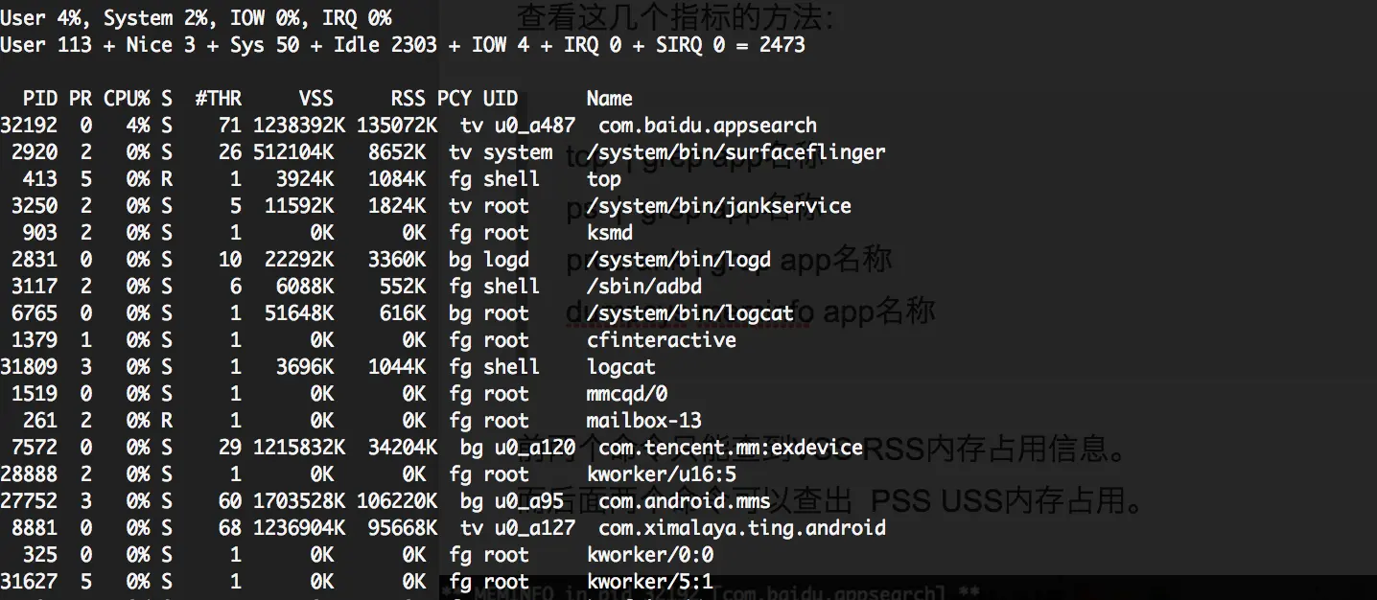Click PID 27752
Image resolution: width=1377 pixels, height=600 pixels.
[x=29, y=501]
